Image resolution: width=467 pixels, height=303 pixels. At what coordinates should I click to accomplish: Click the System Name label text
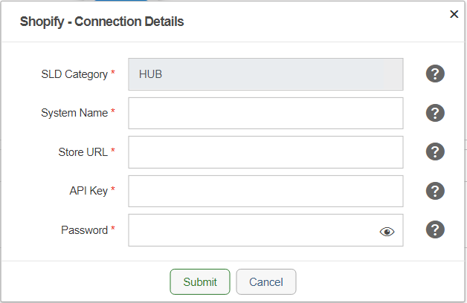[74, 113]
